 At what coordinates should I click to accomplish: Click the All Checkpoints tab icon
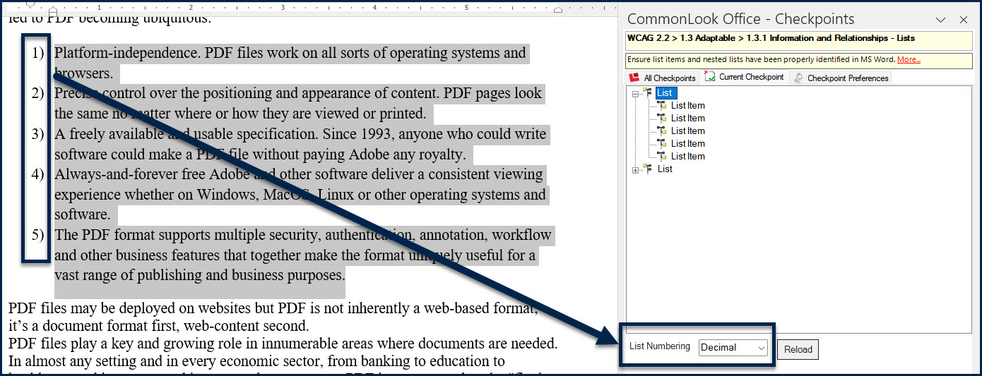tap(634, 78)
